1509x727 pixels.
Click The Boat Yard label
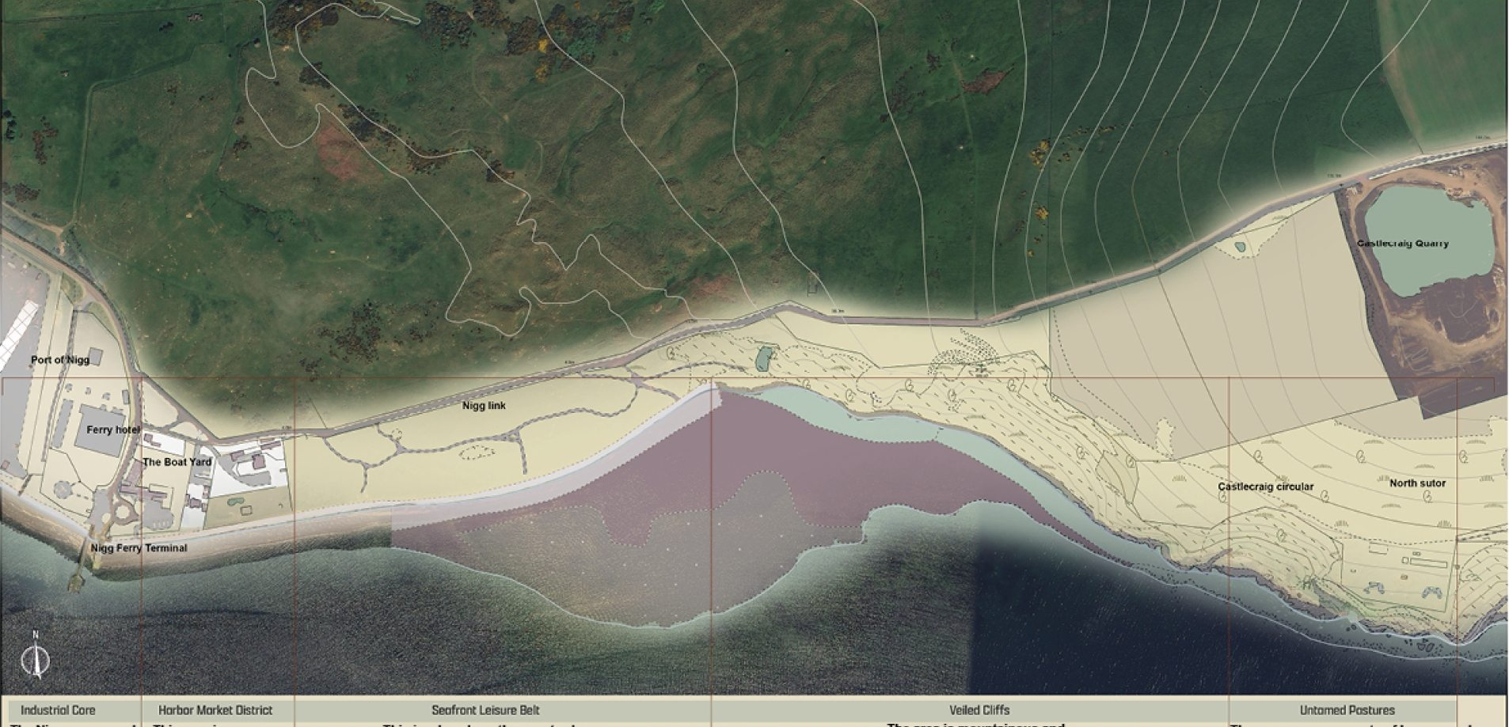(177, 462)
